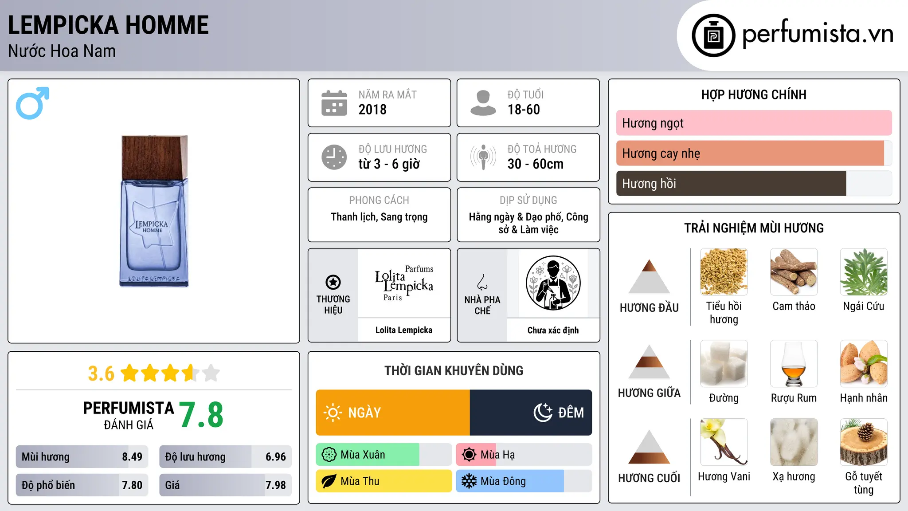Click the star badge icon above Thương hiệu
This screenshot has height=511, width=908.
(333, 282)
